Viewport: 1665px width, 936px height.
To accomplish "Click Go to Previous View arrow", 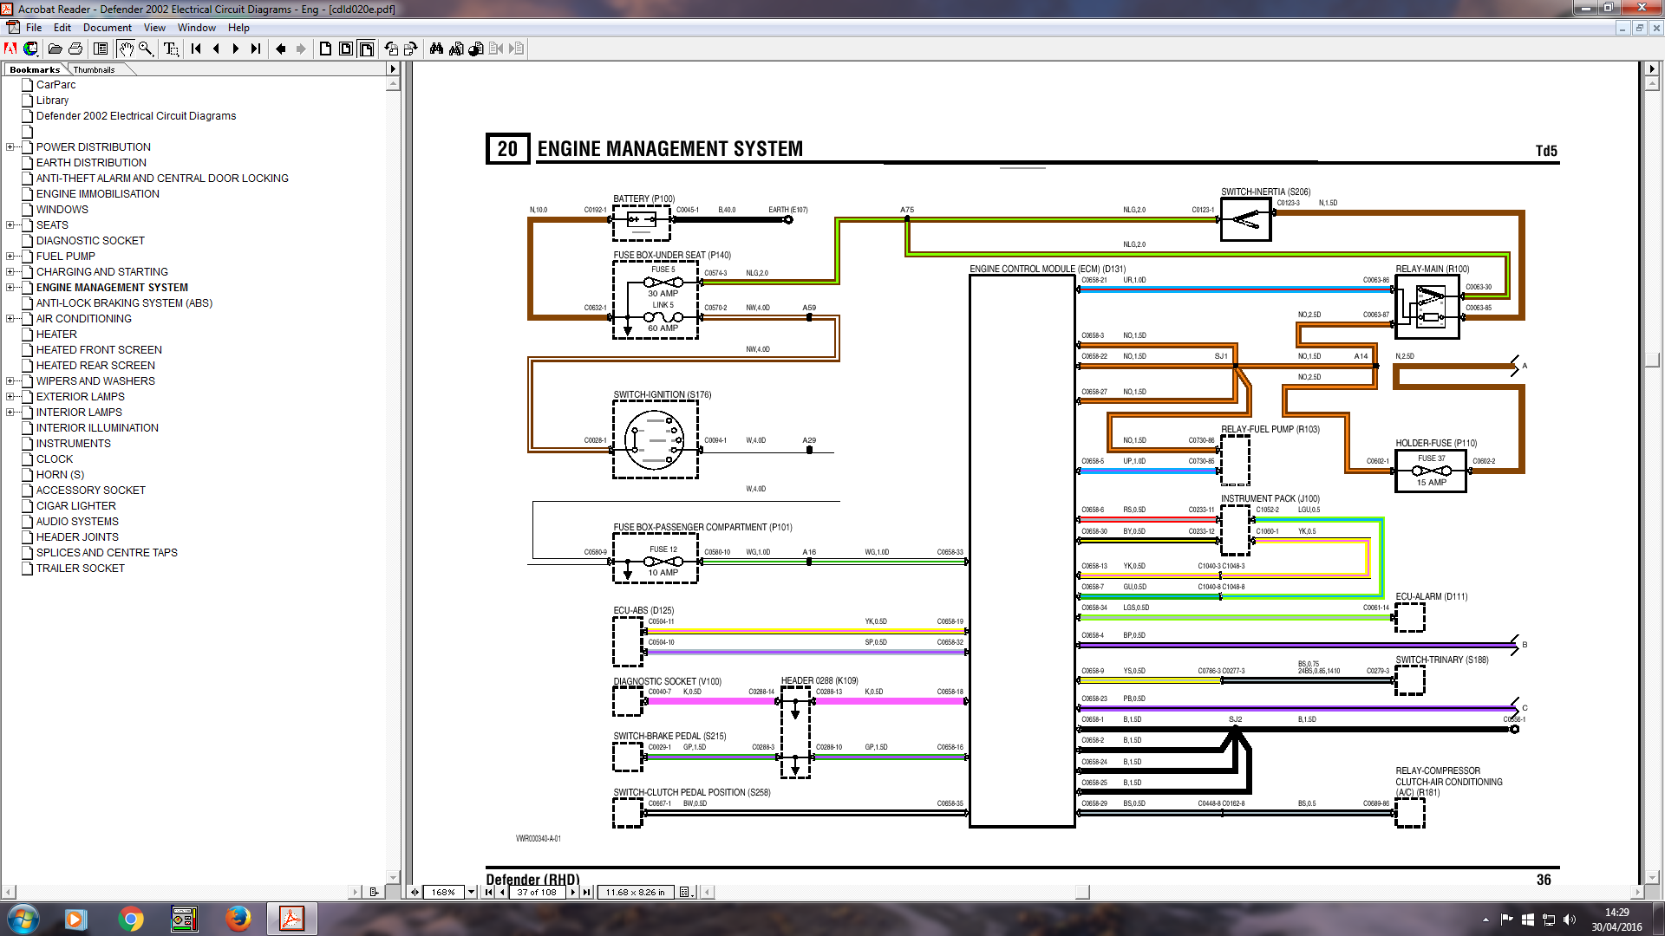I will (x=281, y=49).
